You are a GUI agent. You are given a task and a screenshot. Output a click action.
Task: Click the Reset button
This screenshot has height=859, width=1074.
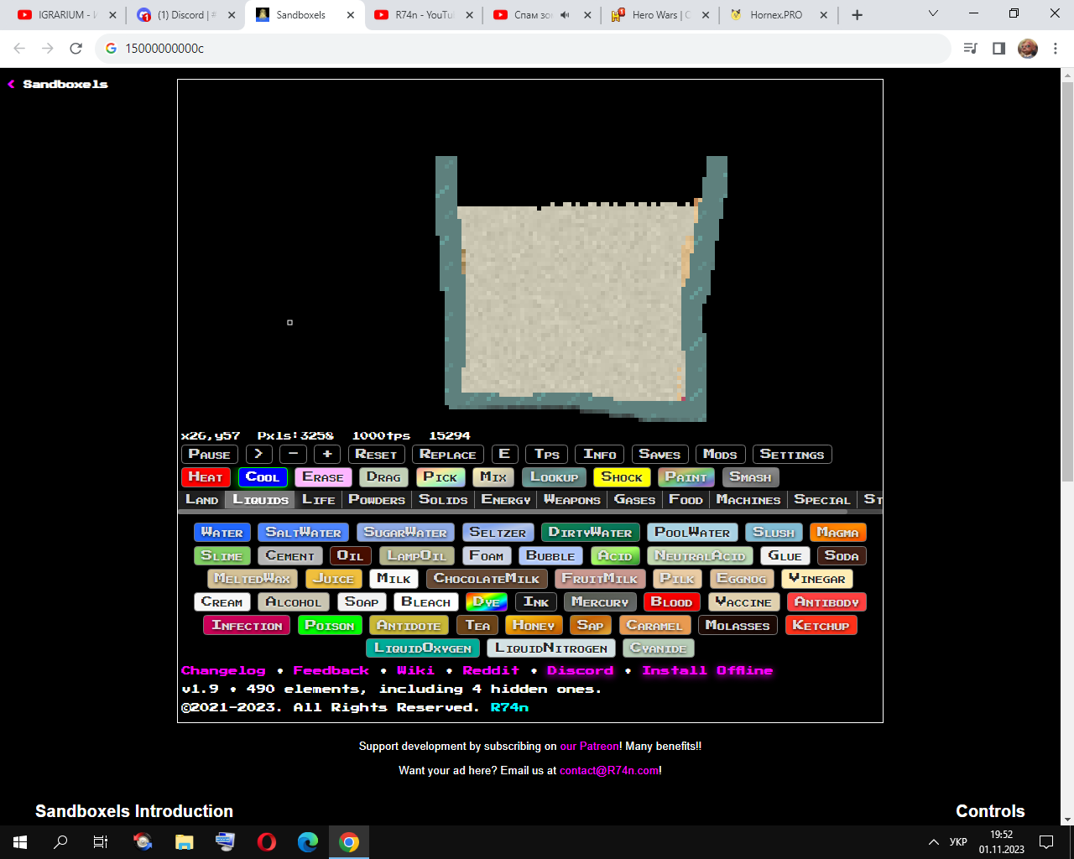[376, 455]
